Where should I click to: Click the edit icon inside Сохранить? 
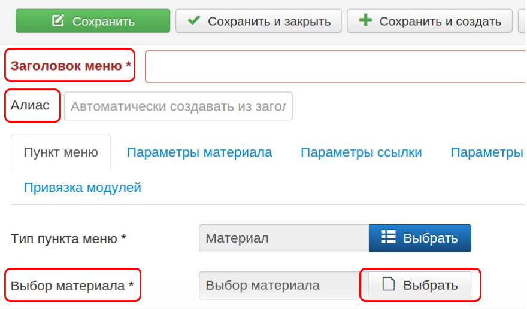(x=58, y=21)
